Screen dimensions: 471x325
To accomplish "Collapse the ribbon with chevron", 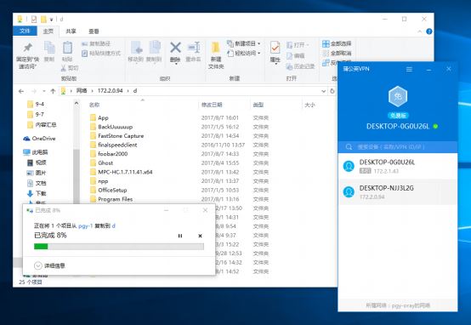I will 419,31.
